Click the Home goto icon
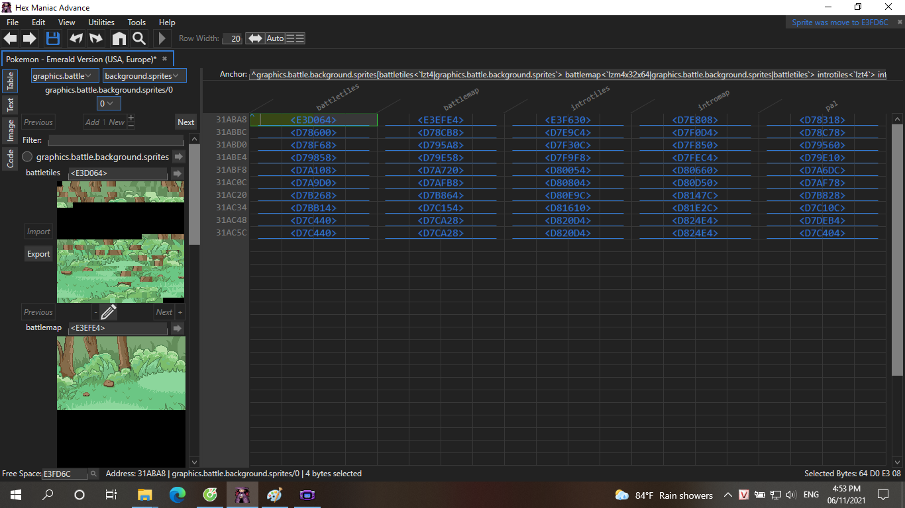This screenshot has height=508, width=905. tap(119, 38)
